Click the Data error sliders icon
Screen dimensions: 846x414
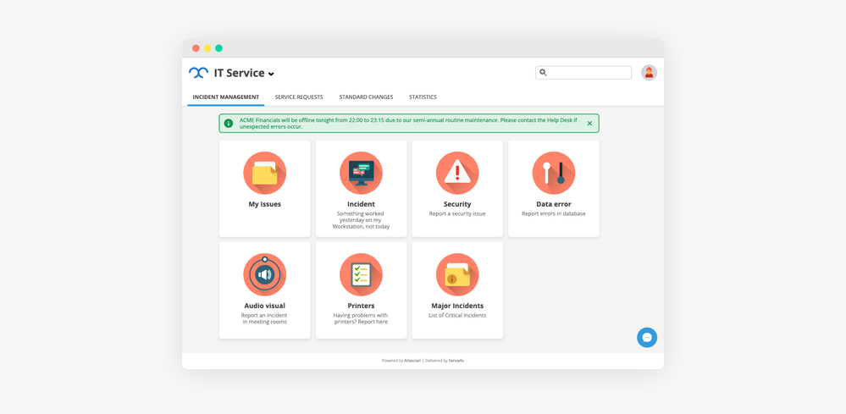[554, 173]
